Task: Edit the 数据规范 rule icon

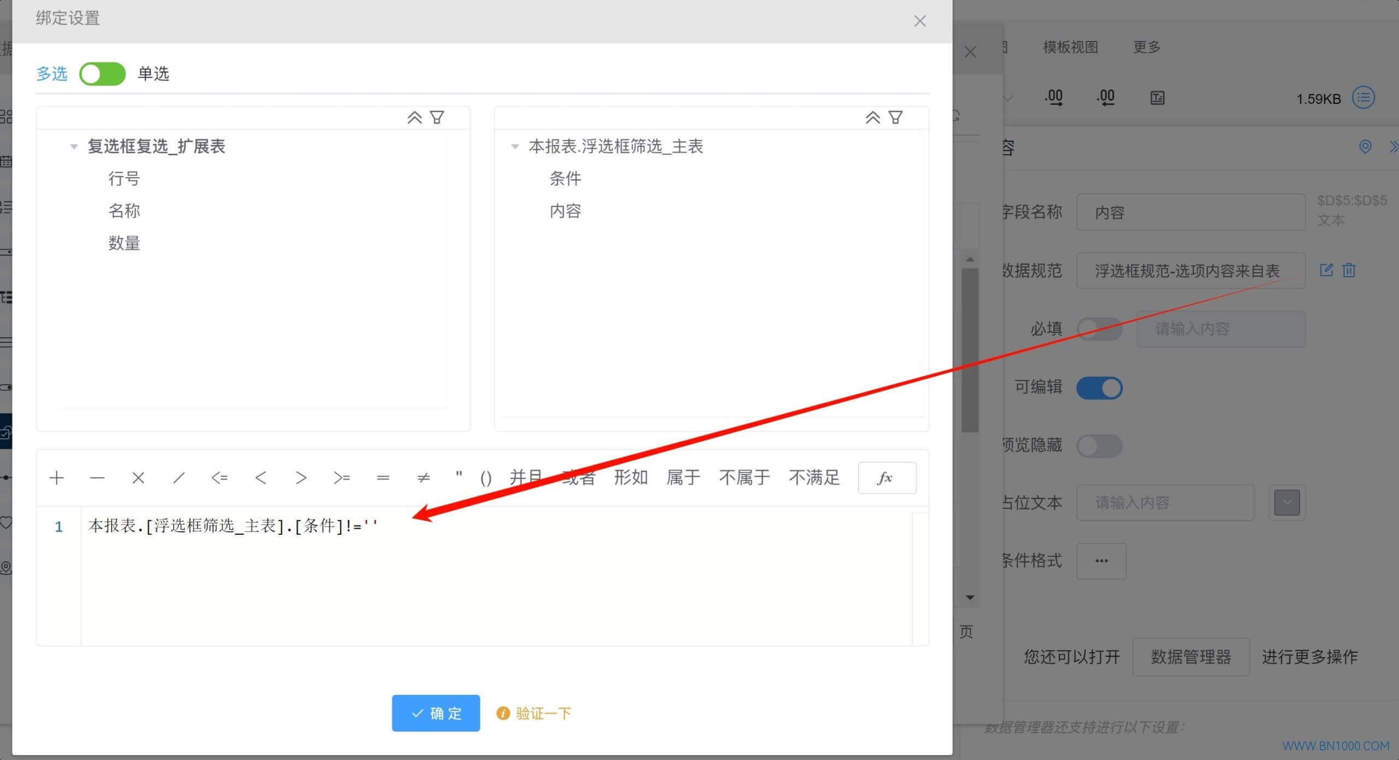Action: [1326, 270]
